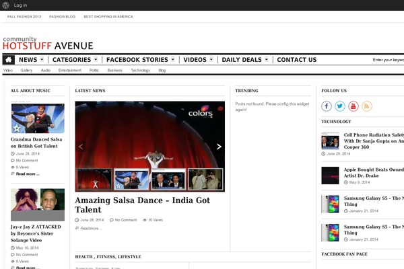This screenshot has width=404, height=269.
Task: Open Best Shopping in America link
Action: 108,17
